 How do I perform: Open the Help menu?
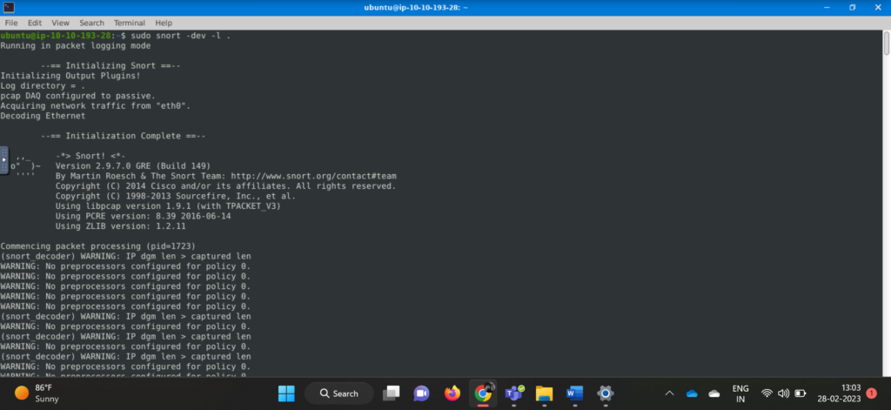click(x=164, y=22)
